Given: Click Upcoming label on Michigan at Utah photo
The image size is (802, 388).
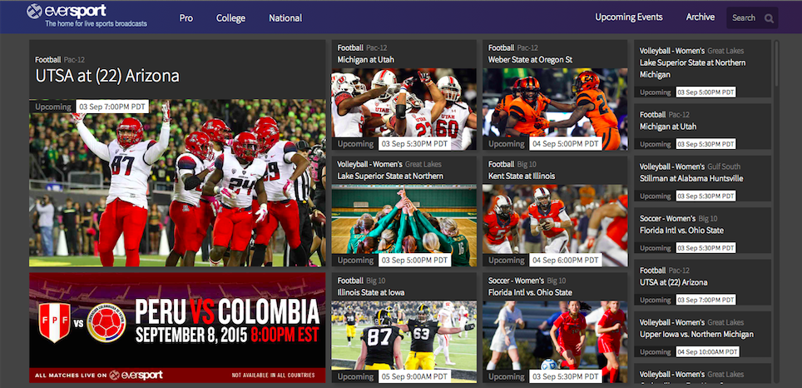Looking at the screenshot, I should pyautogui.click(x=355, y=143).
